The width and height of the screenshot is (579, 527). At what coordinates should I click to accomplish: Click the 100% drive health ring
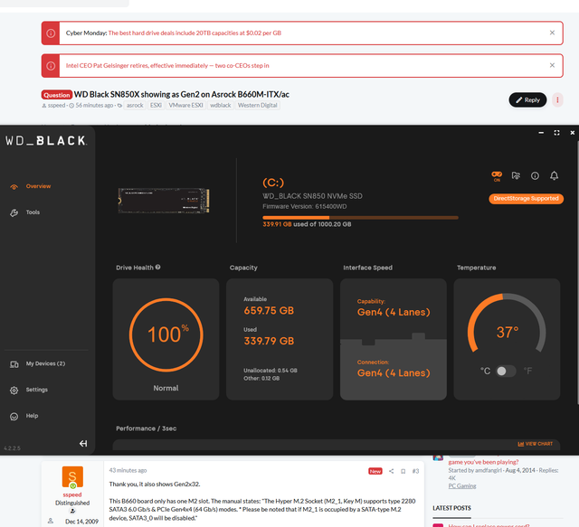click(x=166, y=334)
